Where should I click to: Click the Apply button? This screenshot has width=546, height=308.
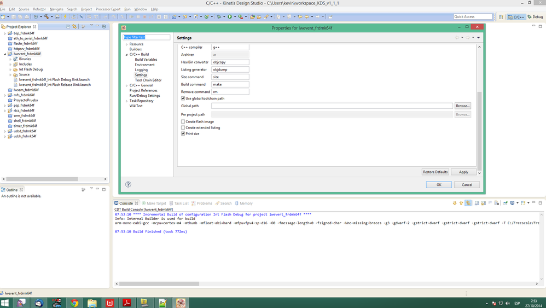tap(463, 172)
